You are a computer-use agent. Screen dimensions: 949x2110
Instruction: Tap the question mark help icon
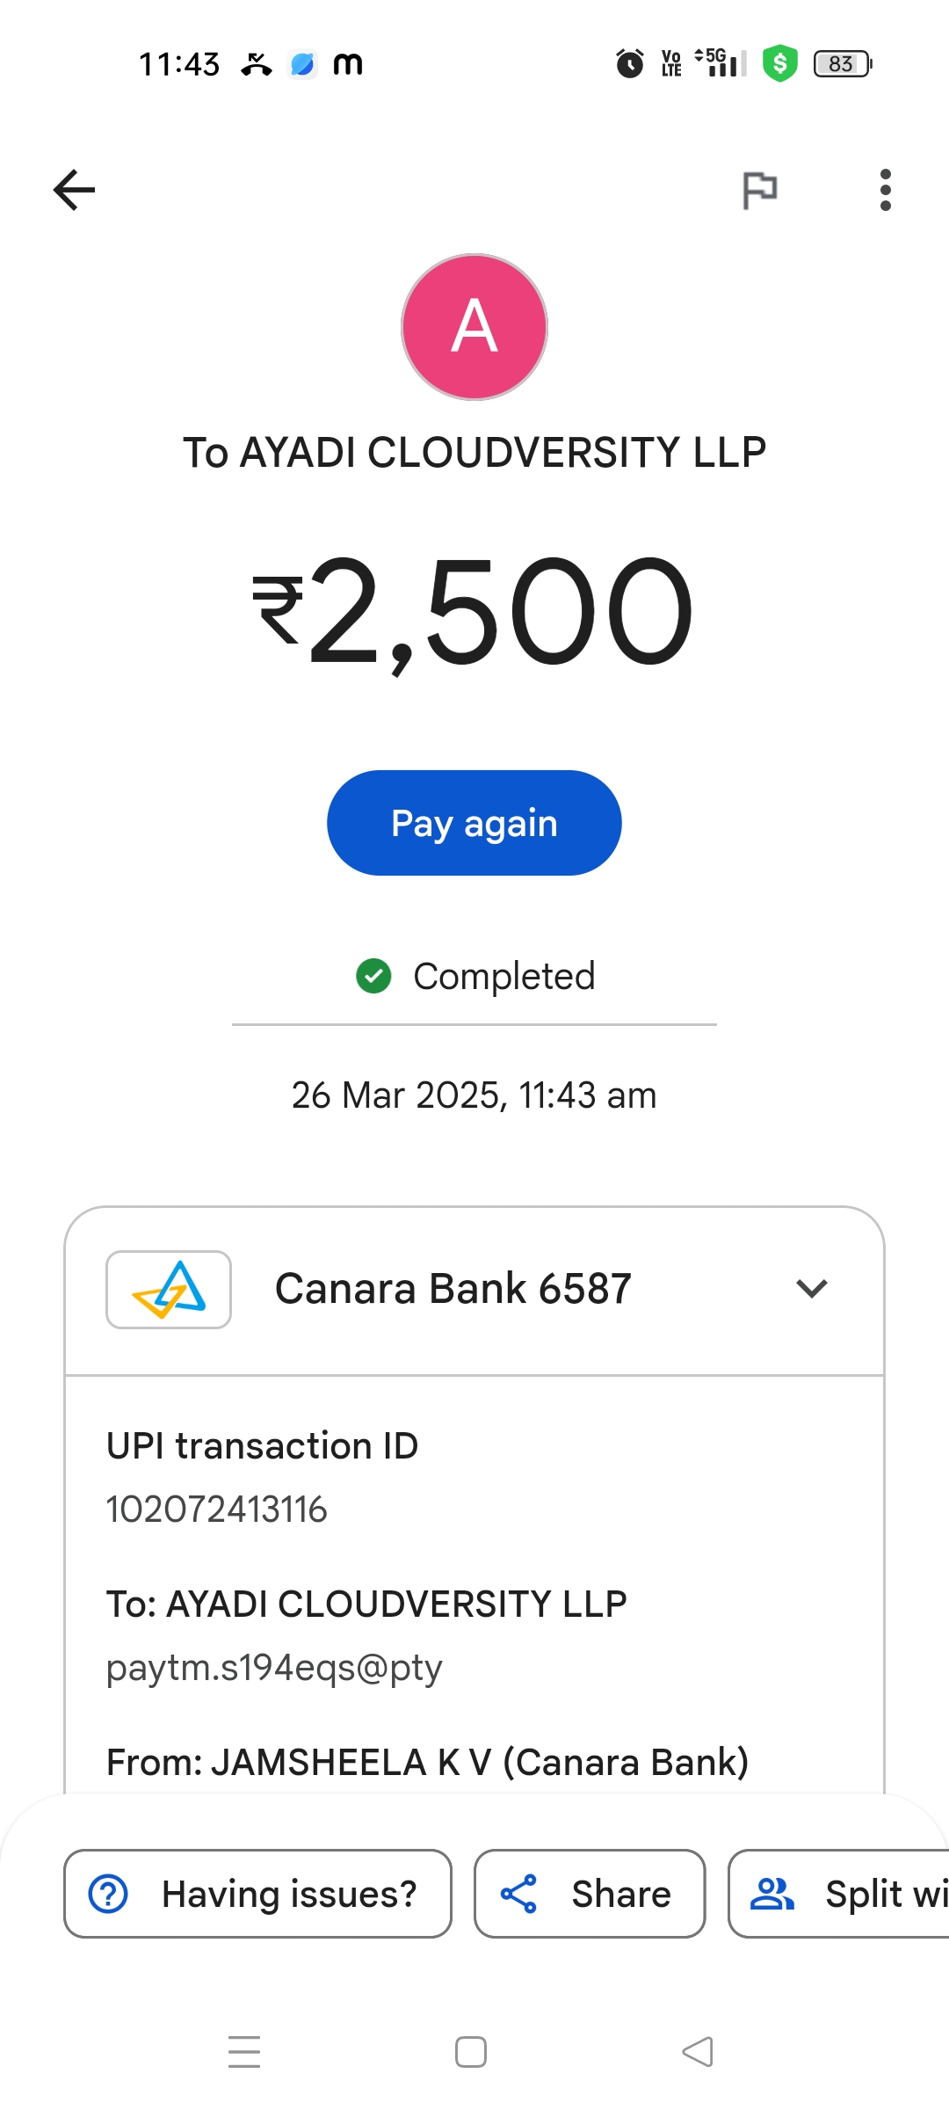[x=109, y=1894]
